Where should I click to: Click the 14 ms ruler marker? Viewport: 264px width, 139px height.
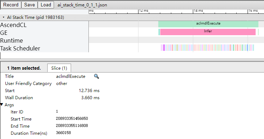coord(198,11)
